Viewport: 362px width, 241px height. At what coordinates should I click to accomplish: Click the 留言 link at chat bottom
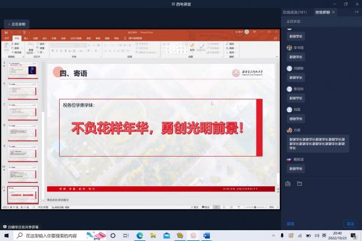pos(290,223)
